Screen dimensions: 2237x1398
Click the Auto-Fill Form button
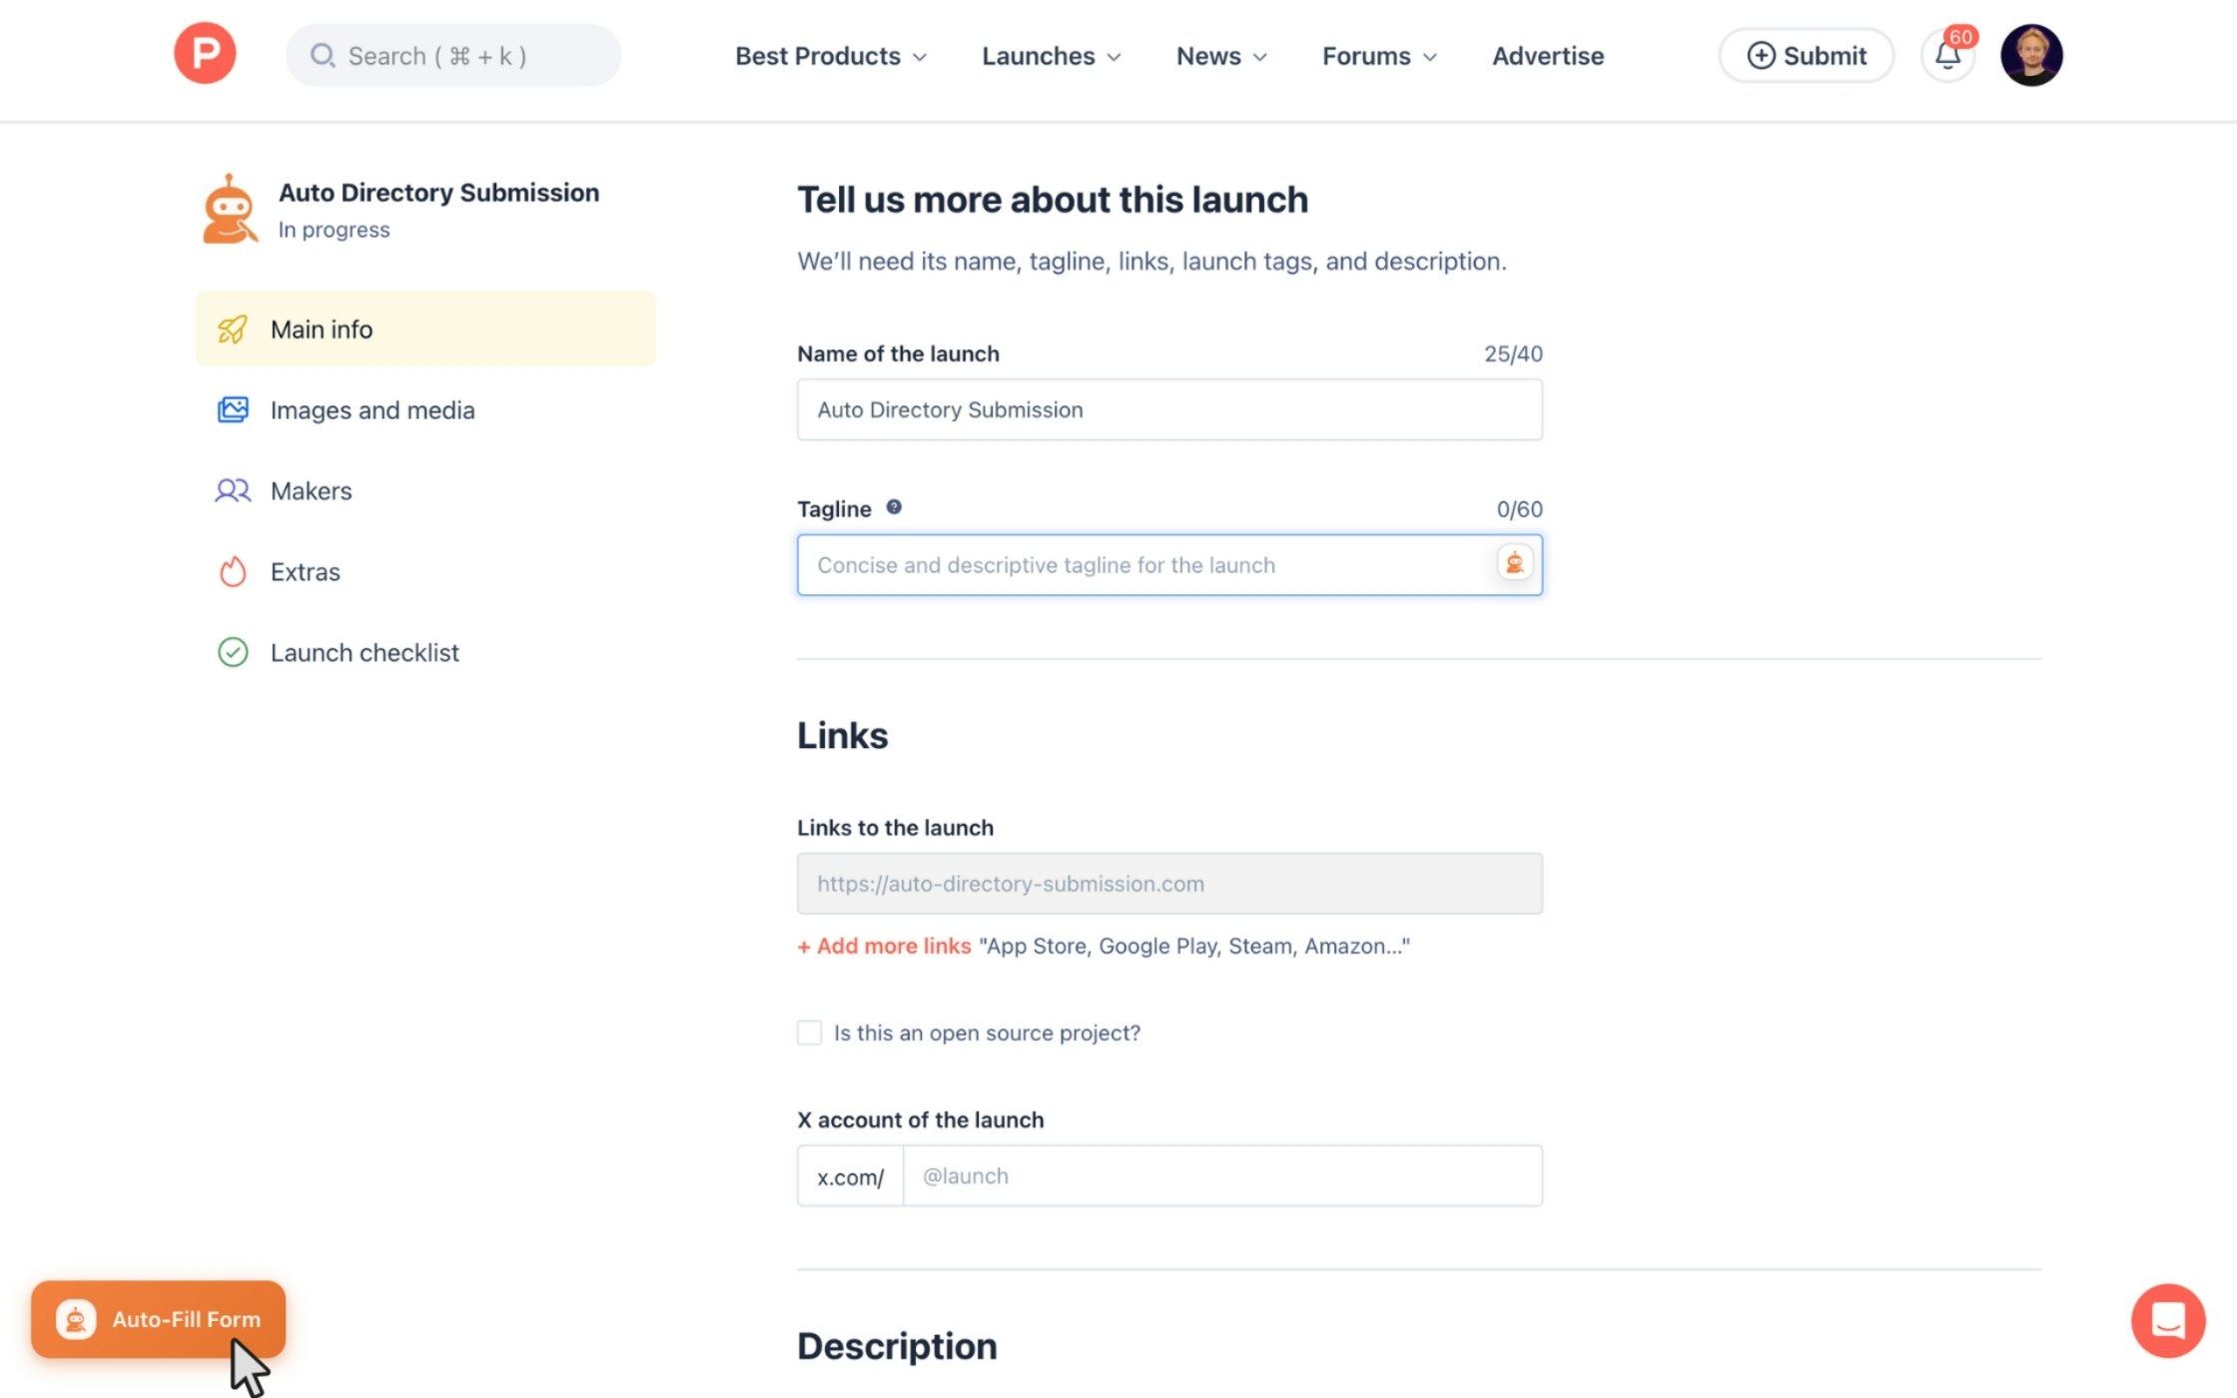pyautogui.click(x=159, y=1319)
